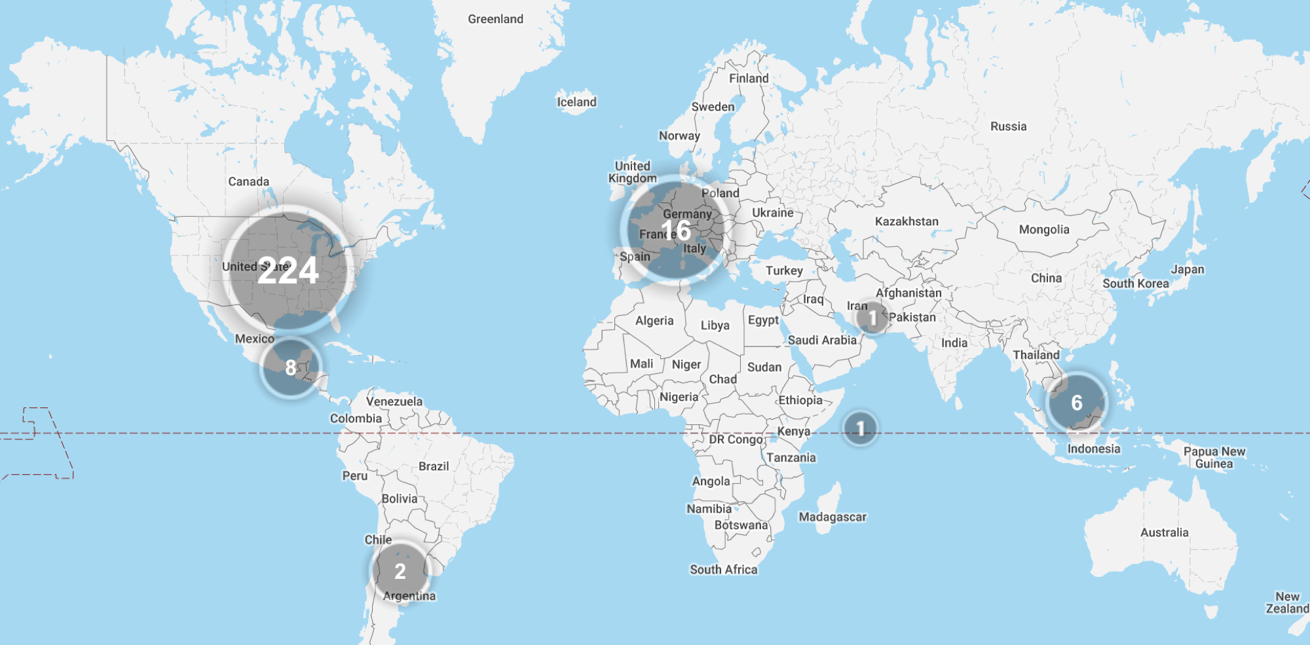Click the Iraq label
This screenshot has height=645, width=1310.
click(x=813, y=299)
